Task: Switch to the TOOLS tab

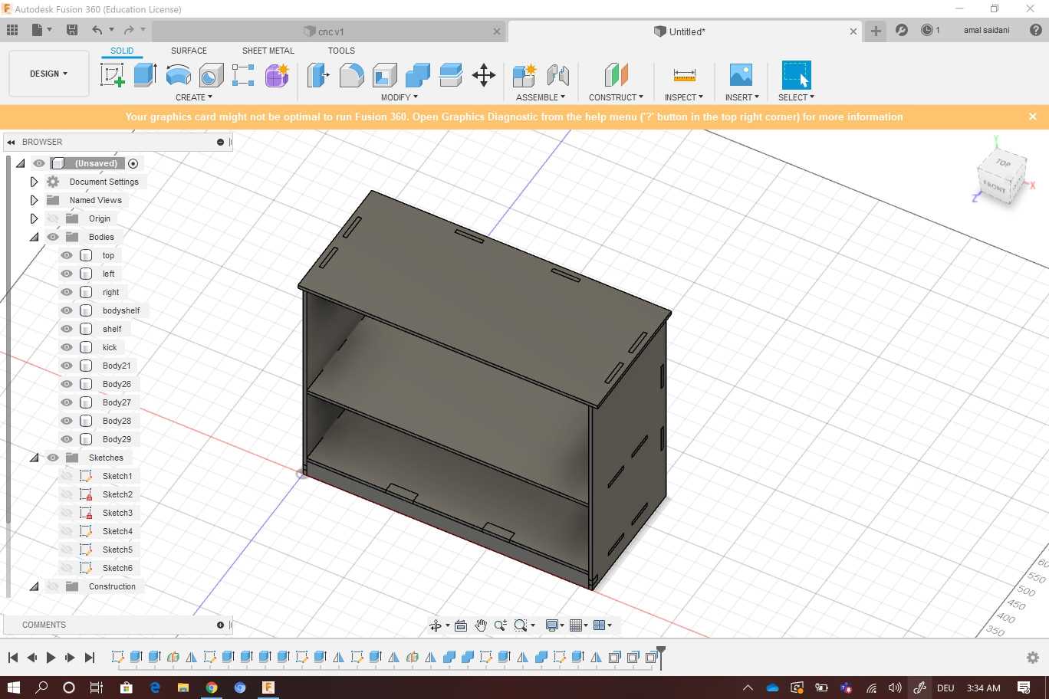Action: [341, 51]
